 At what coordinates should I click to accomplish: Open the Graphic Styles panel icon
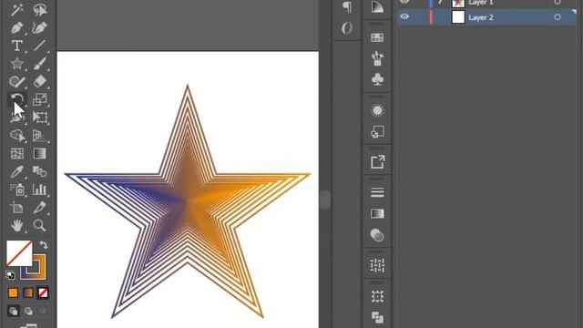tap(377, 131)
